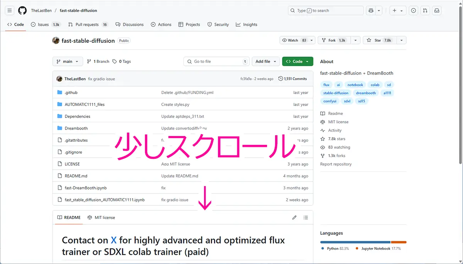463x264 pixels.
Task: Open the README outline list icon
Action: [x=306, y=217]
